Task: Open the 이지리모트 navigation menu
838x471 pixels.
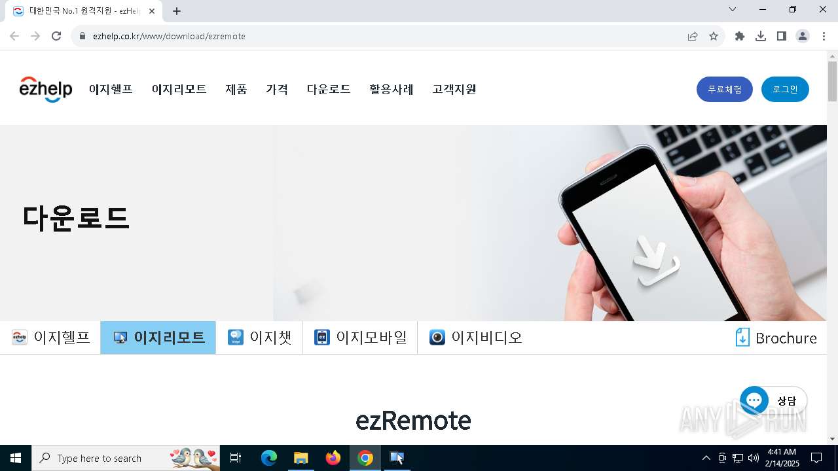Action: (179, 89)
